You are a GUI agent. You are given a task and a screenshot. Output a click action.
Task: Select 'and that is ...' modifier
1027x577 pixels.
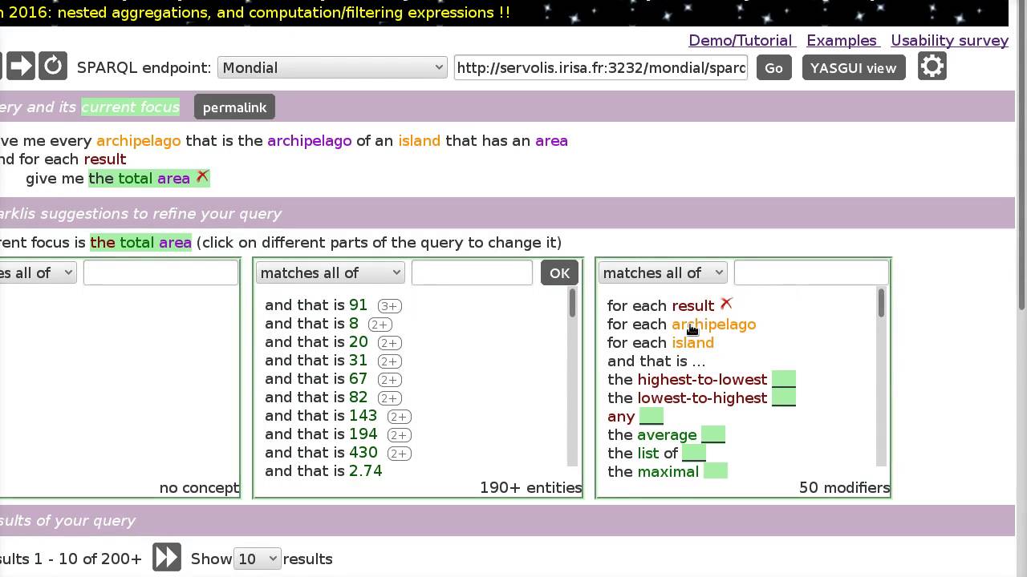click(656, 361)
